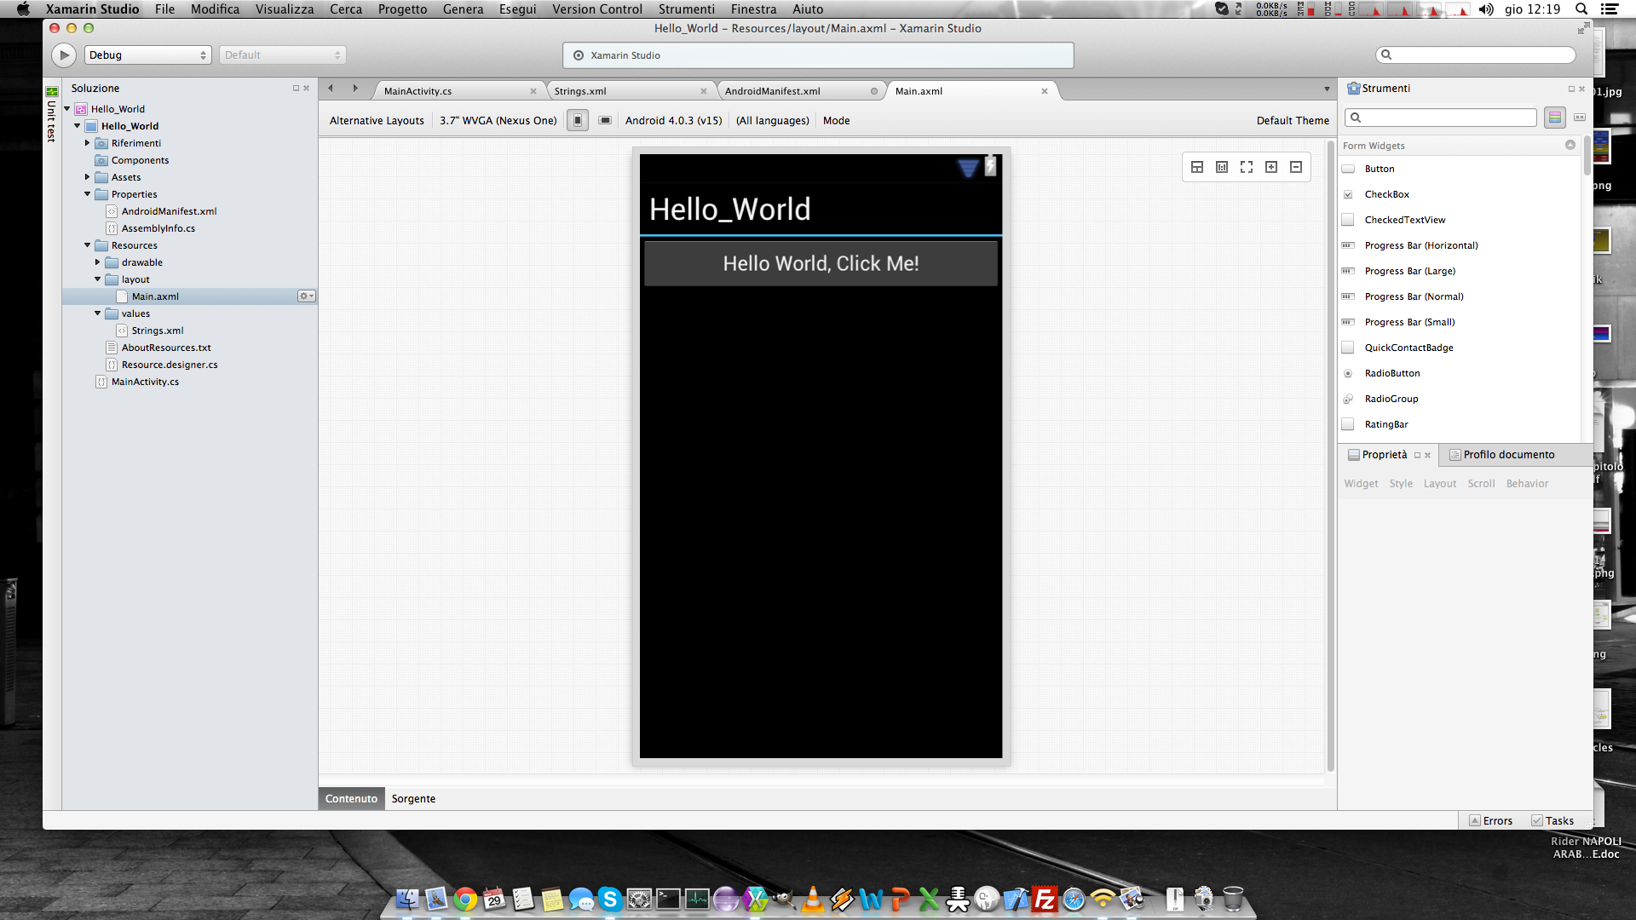Screen dimensions: 1636x920
Task: Choose the 3.7" WVGA (Nexus One) device
Action: point(498,121)
